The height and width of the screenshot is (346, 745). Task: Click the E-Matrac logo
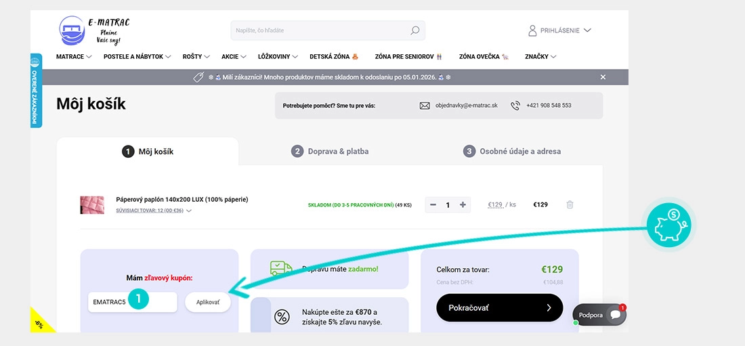click(x=95, y=30)
